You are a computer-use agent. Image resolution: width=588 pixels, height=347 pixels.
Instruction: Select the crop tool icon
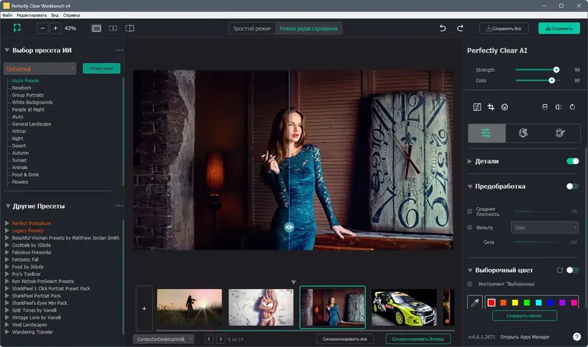pyautogui.click(x=491, y=107)
